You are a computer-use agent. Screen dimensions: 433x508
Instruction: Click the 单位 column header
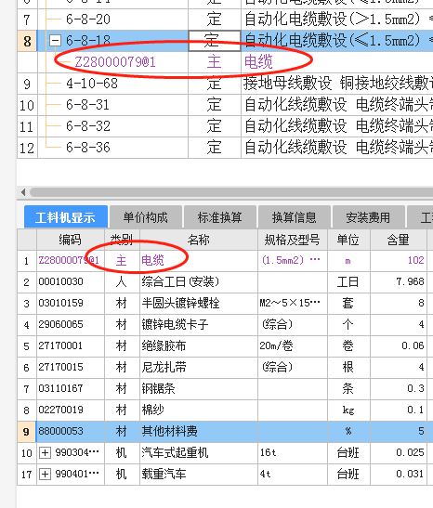pos(348,240)
